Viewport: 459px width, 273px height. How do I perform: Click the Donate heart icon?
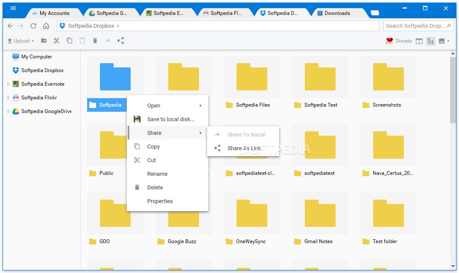coord(389,41)
